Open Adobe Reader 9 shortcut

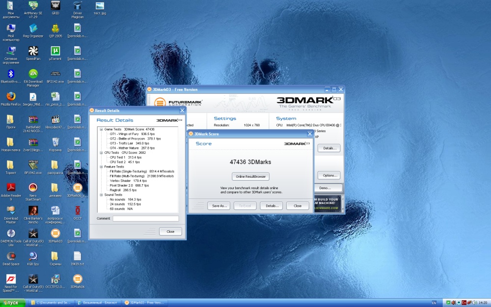pos(11,192)
